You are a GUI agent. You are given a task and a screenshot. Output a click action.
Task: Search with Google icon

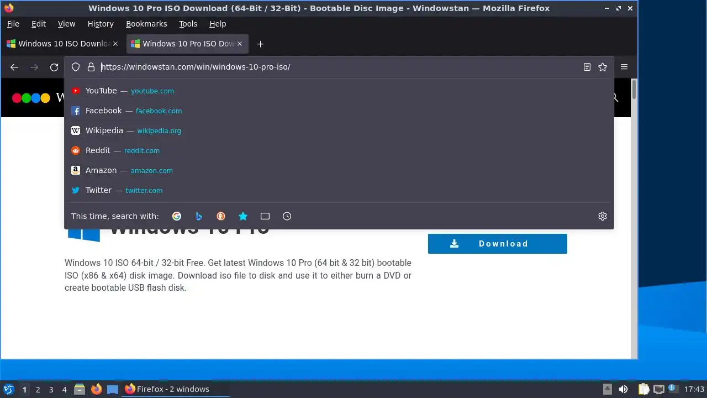point(177,216)
